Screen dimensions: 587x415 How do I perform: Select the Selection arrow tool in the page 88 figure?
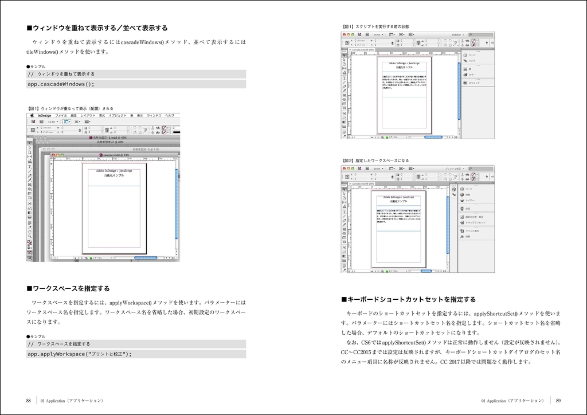coord(30,143)
